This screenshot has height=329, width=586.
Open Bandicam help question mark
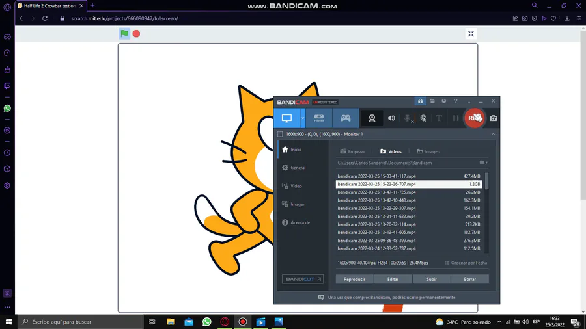pos(456,101)
